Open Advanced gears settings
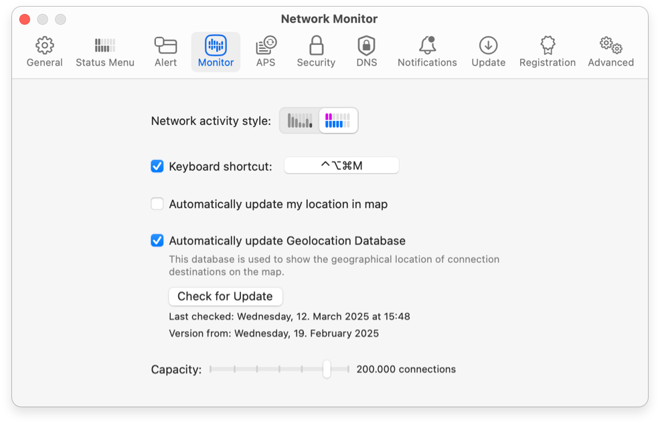This screenshot has height=424, width=660. (x=610, y=52)
